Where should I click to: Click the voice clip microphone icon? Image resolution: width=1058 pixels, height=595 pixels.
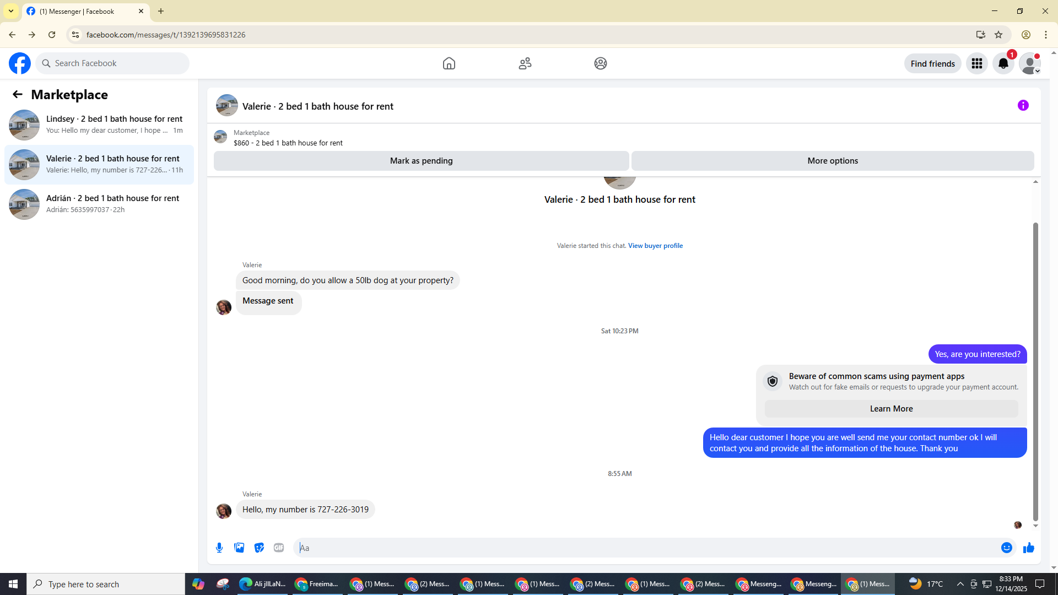tap(219, 548)
